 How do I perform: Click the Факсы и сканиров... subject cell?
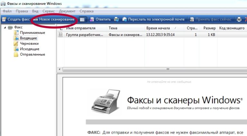[x=125, y=35]
